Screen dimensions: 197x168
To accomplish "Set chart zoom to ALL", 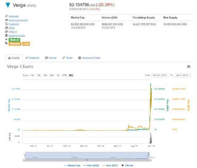I will point(71,75).
